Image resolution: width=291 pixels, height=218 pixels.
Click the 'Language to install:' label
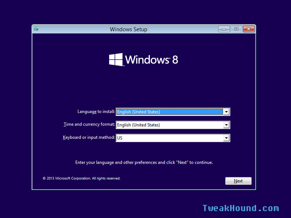(96, 112)
